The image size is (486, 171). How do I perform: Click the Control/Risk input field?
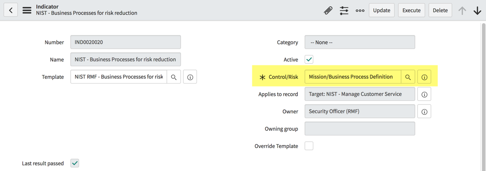click(353, 77)
